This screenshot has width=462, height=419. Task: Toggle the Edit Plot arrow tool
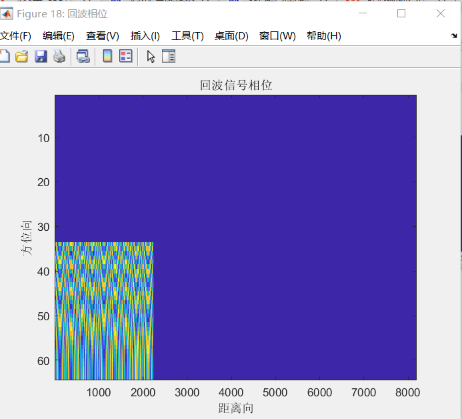pos(151,56)
